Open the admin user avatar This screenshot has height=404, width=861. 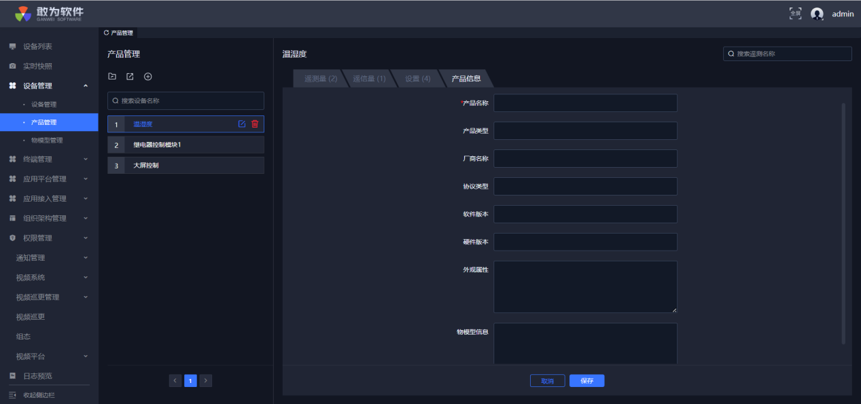tap(817, 14)
